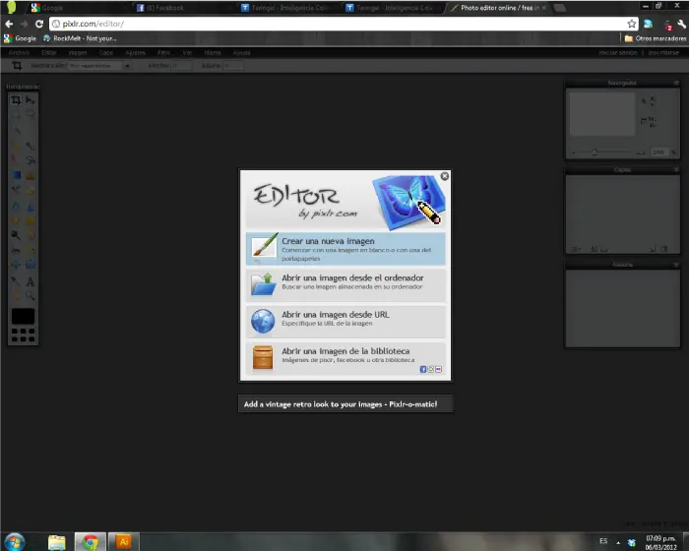Click the Anchura width input field
Image resolution: width=689 pixels, height=551 pixels.
(x=181, y=66)
